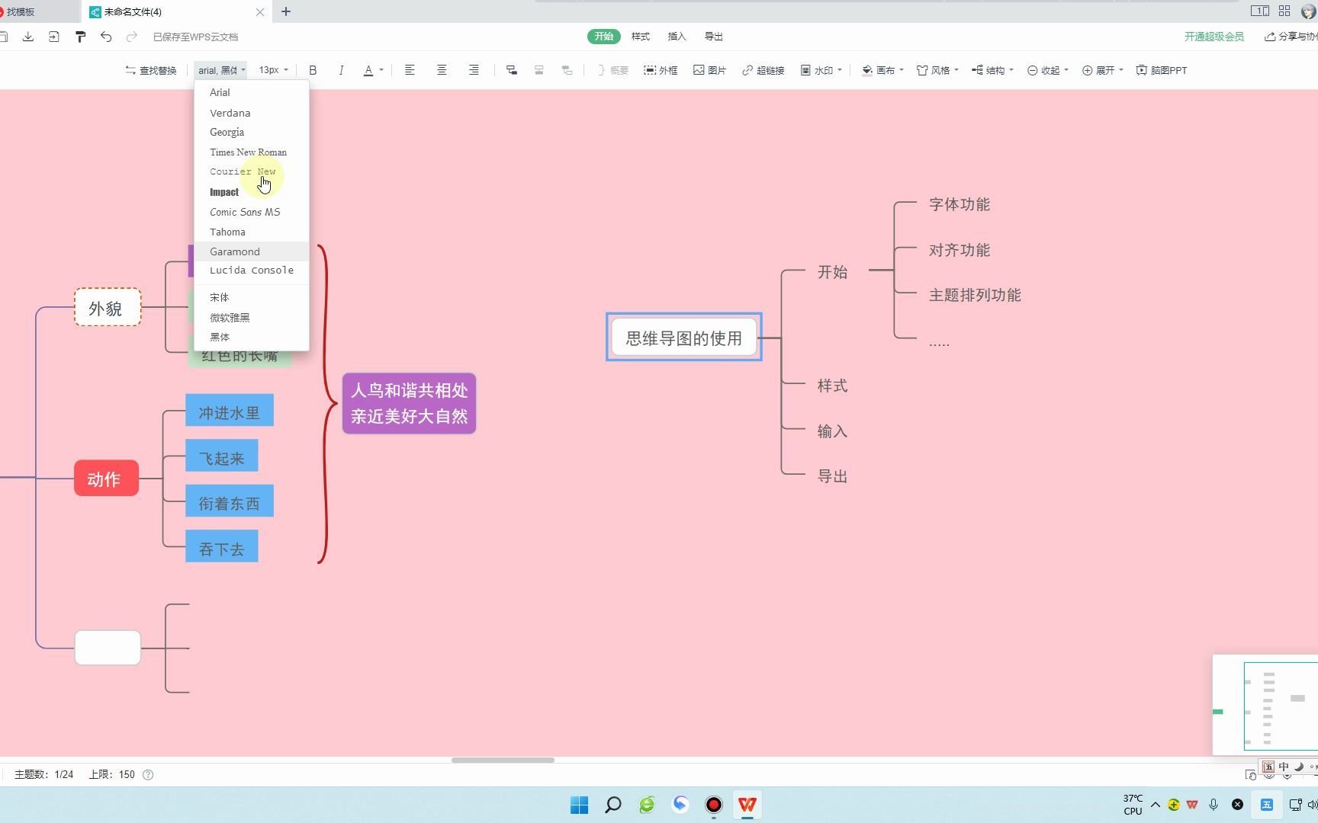Viewport: 1318px width, 823px height.
Task: Toggle the 概要 summary option
Action: [x=612, y=69]
